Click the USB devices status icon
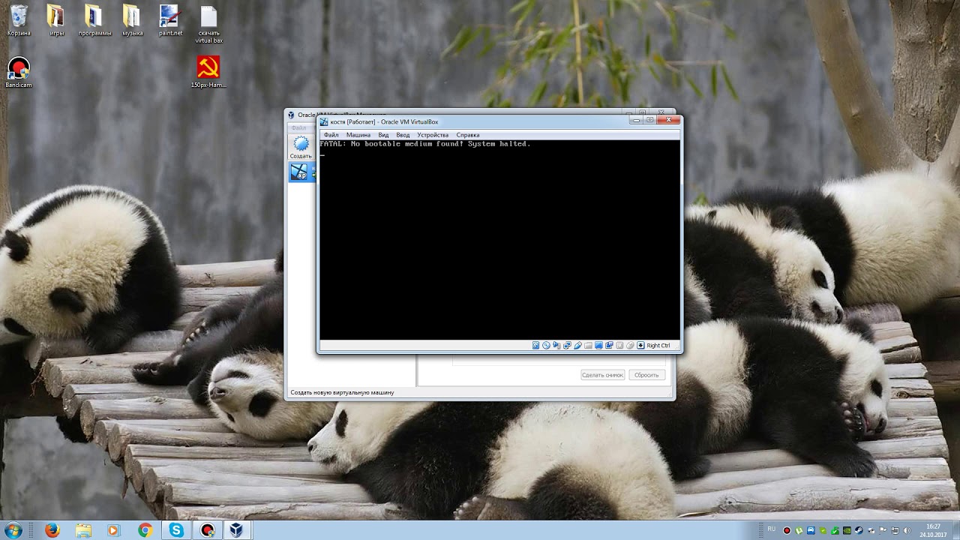 [x=577, y=345]
